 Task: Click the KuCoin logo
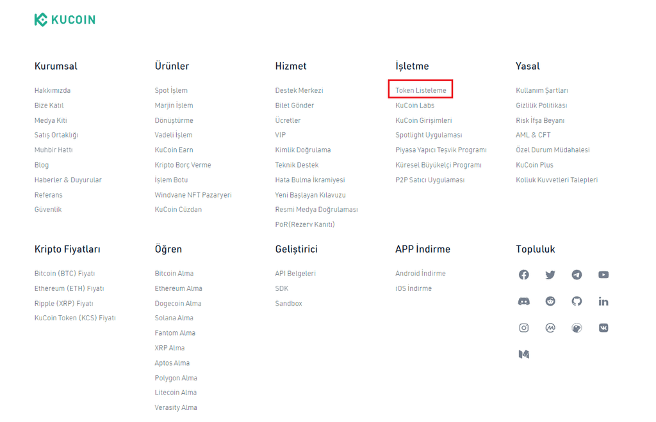pyautogui.click(x=65, y=20)
